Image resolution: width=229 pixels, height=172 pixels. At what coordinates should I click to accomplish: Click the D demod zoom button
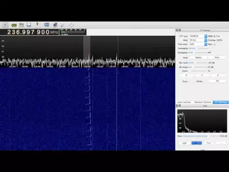(x=218, y=75)
